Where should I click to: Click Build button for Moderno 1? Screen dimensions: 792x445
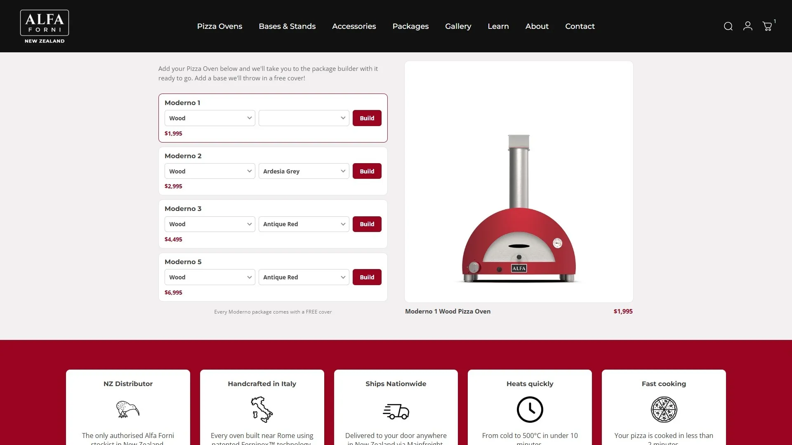tap(367, 118)
